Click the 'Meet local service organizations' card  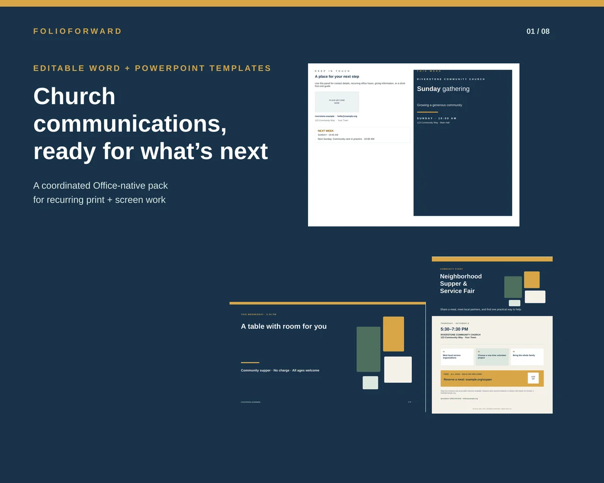pyautogui.click(x=457, y=357)
